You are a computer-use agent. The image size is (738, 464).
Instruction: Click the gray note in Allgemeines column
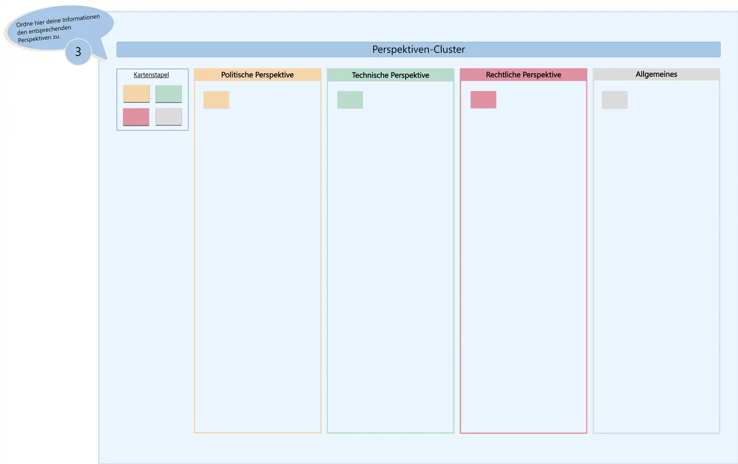click(x=614, y=100)
